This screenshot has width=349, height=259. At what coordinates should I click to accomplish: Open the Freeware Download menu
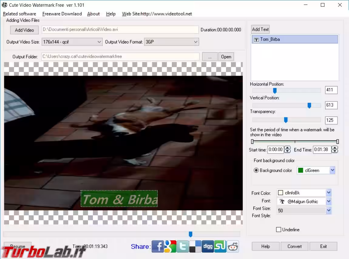point(62,14)
